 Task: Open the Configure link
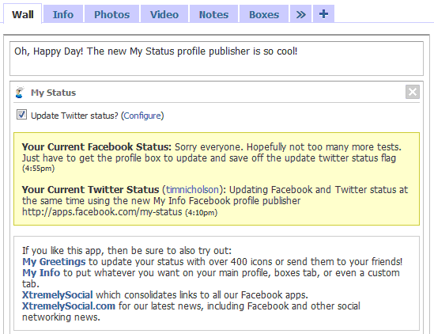pyautogui.click(x=142, y=116)
